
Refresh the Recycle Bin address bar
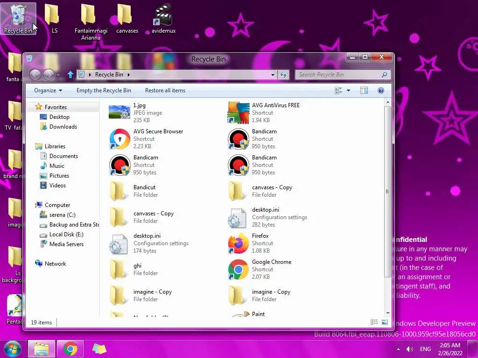tap(283, 75)
